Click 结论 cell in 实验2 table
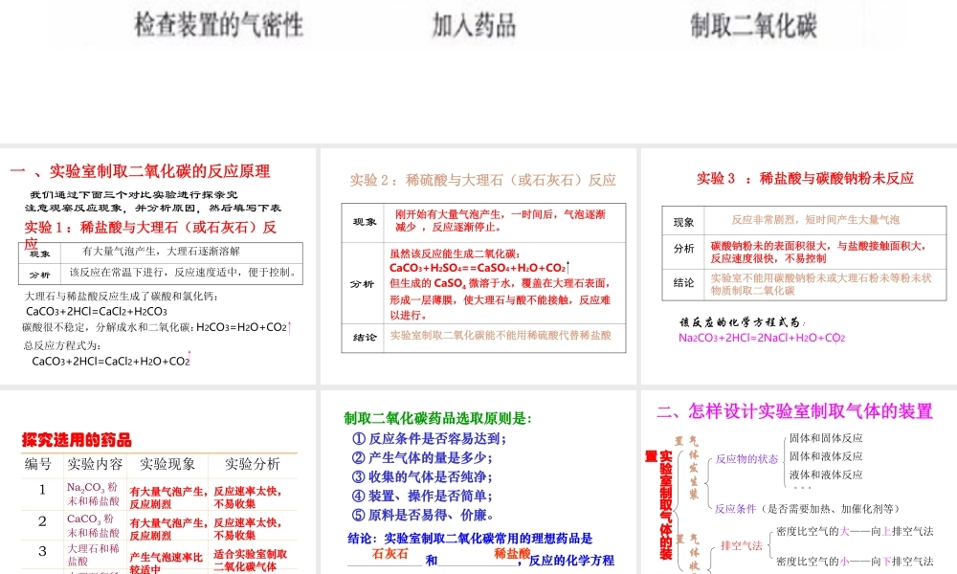The height and width of the screenshot is (574, 957). (x=365, y=338)
